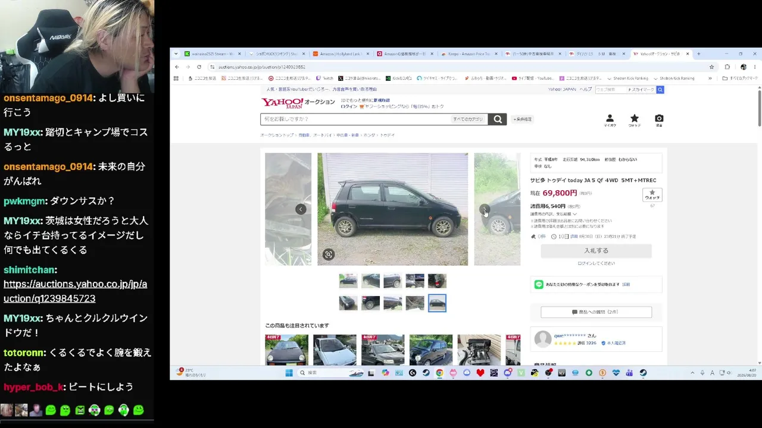762x428 pixels.
Task: Open the Twitch bookmark
Action: 324,78
